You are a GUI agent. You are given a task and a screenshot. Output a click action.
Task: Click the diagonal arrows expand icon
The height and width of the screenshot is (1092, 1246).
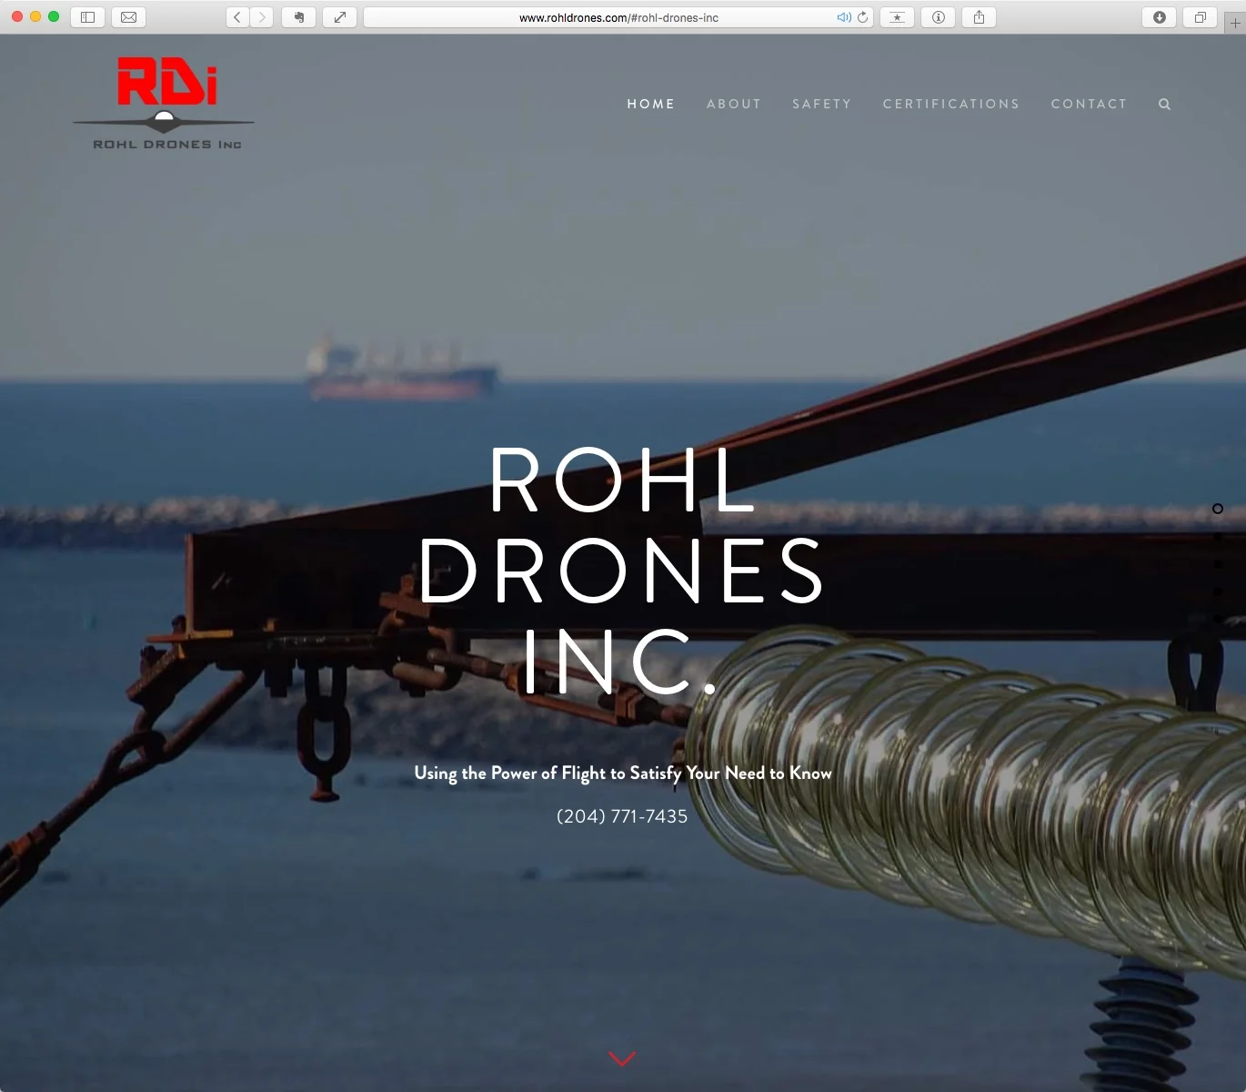339,17
